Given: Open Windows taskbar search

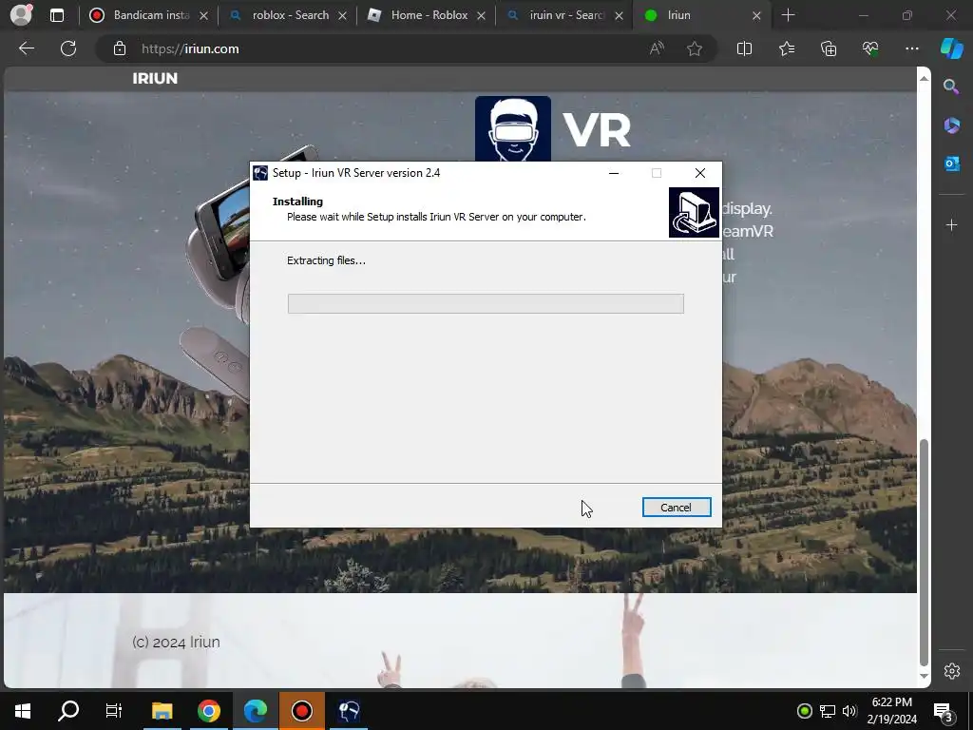Looking at the screenshot, I should click(68, 711).
